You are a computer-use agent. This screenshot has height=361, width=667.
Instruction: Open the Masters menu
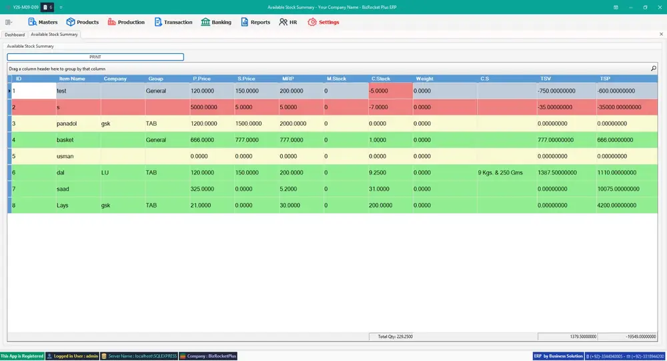tap(43, 22)
